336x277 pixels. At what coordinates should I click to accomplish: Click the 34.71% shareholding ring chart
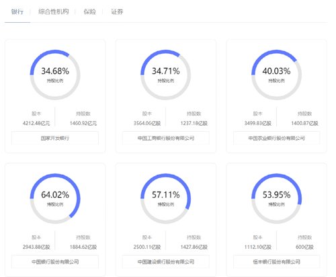[x=166, y=75]
